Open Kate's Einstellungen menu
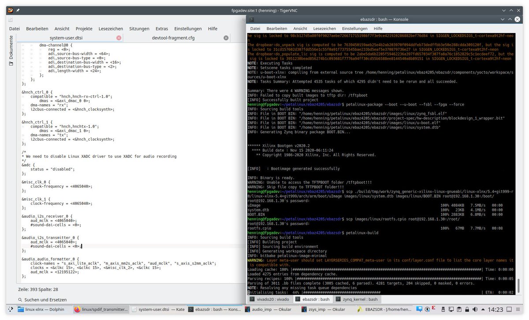Image resolution: width=529 pixels, height=320 pixels. [x=188, y=29]
